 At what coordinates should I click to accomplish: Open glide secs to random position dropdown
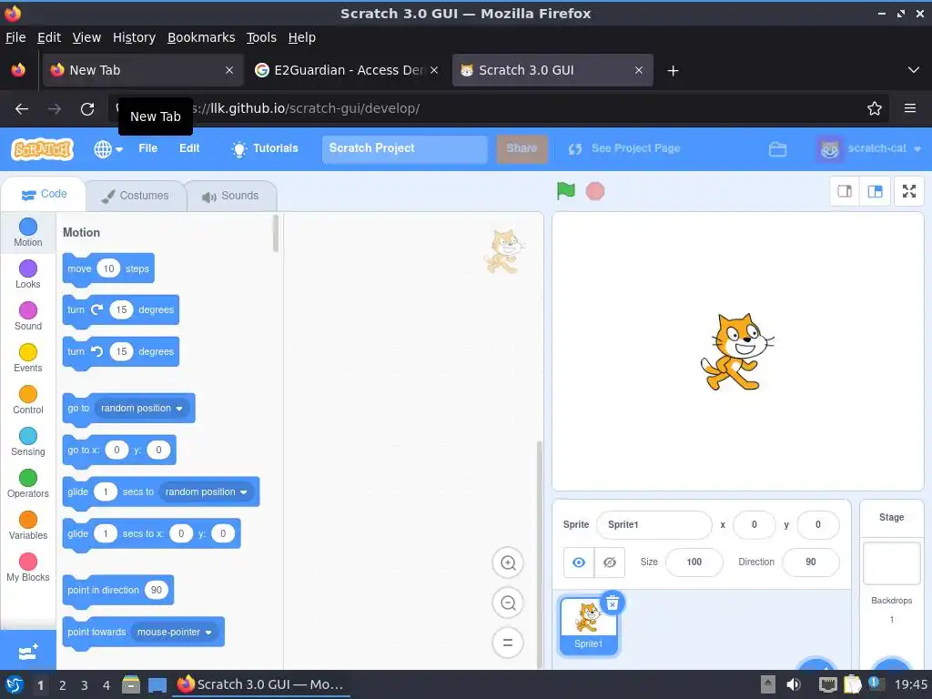(206, 492)
